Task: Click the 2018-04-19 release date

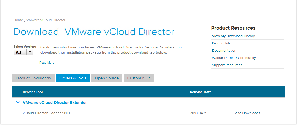Action: [199, 113]
